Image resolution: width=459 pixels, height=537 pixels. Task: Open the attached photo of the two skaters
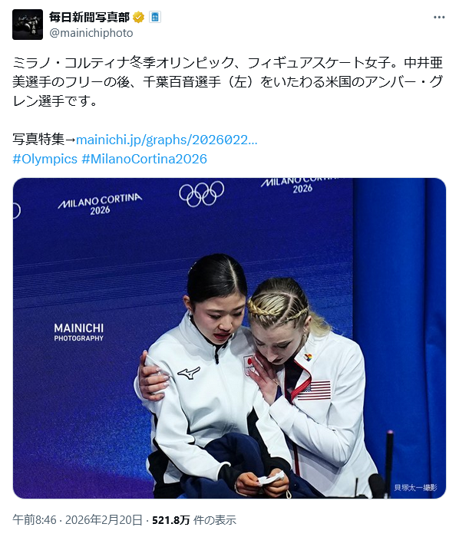pyautogui.click(x=229, y=338)
